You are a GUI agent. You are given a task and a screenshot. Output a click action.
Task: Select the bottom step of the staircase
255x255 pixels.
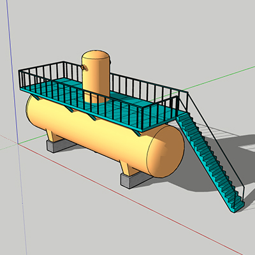(238, 207)
